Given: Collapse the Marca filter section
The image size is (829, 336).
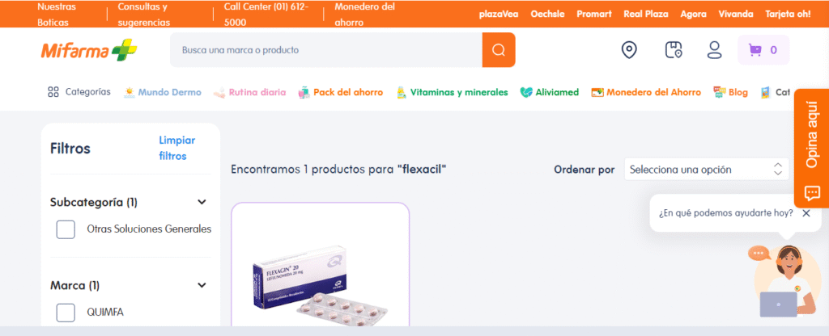Looking at the screenshot, I should (202, 285).
